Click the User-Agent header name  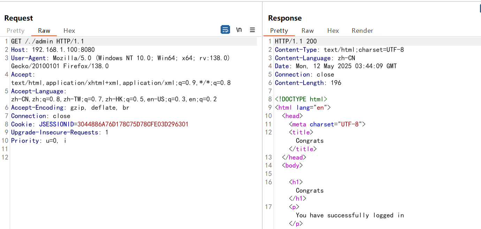point(29,58)
